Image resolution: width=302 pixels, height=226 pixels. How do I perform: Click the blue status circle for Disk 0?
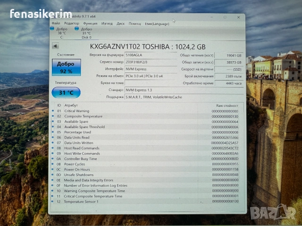(76, 28)
